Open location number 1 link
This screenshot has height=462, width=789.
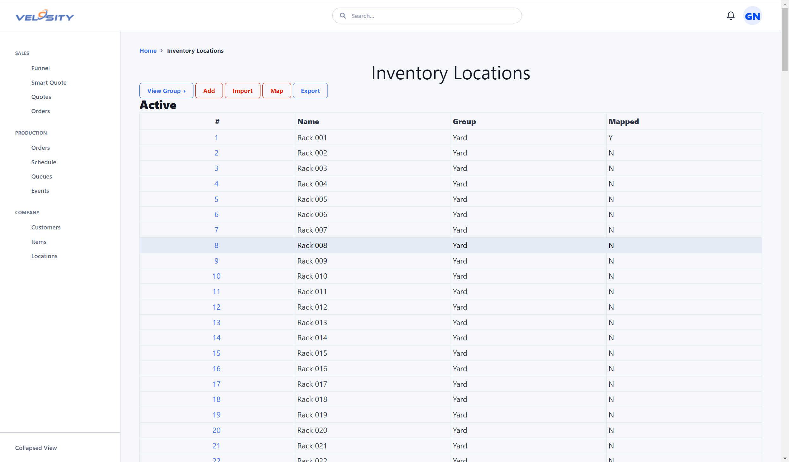coord(216,137)
